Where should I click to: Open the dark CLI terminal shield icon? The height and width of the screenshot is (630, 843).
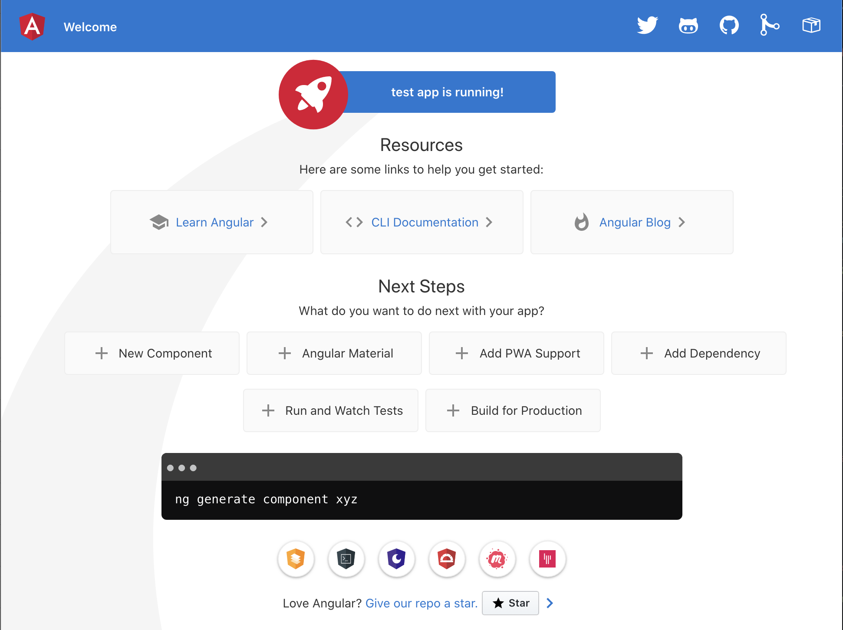tap(346, 559)
